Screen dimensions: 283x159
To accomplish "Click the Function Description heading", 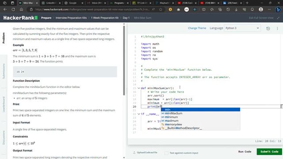I will click(27, 81).
